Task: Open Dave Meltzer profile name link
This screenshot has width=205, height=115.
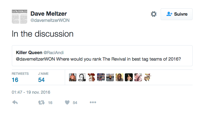Action: coord(49,14)
